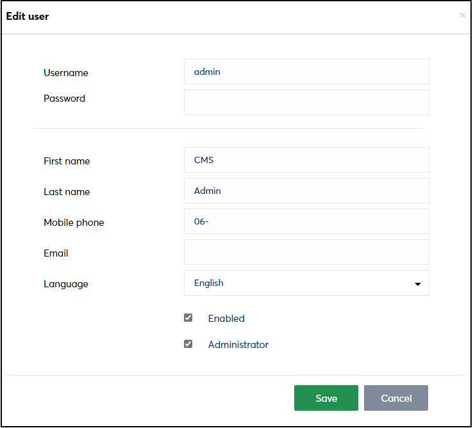Click the Language dropdown arrow
This screenshot has height=428, width=473.
[417, 284]
